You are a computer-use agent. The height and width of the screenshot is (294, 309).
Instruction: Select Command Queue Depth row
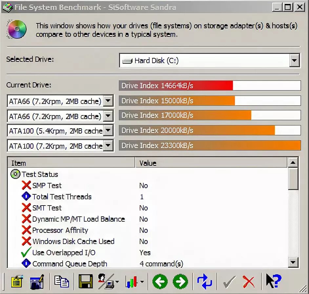tap(147, 263)
